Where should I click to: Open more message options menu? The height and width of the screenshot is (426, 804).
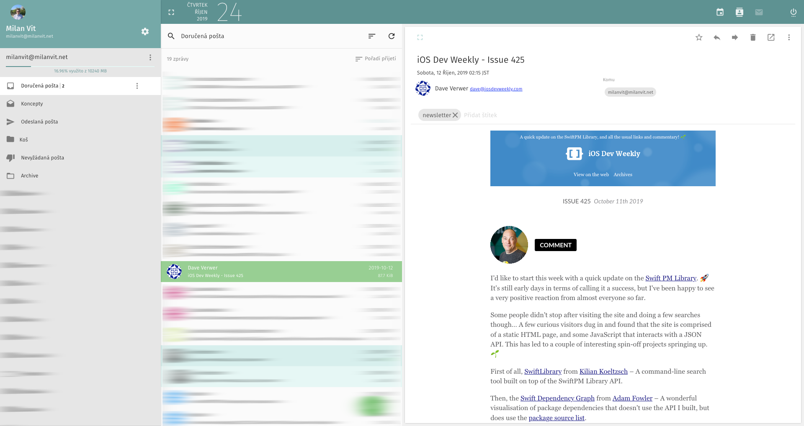pos(789,37)
